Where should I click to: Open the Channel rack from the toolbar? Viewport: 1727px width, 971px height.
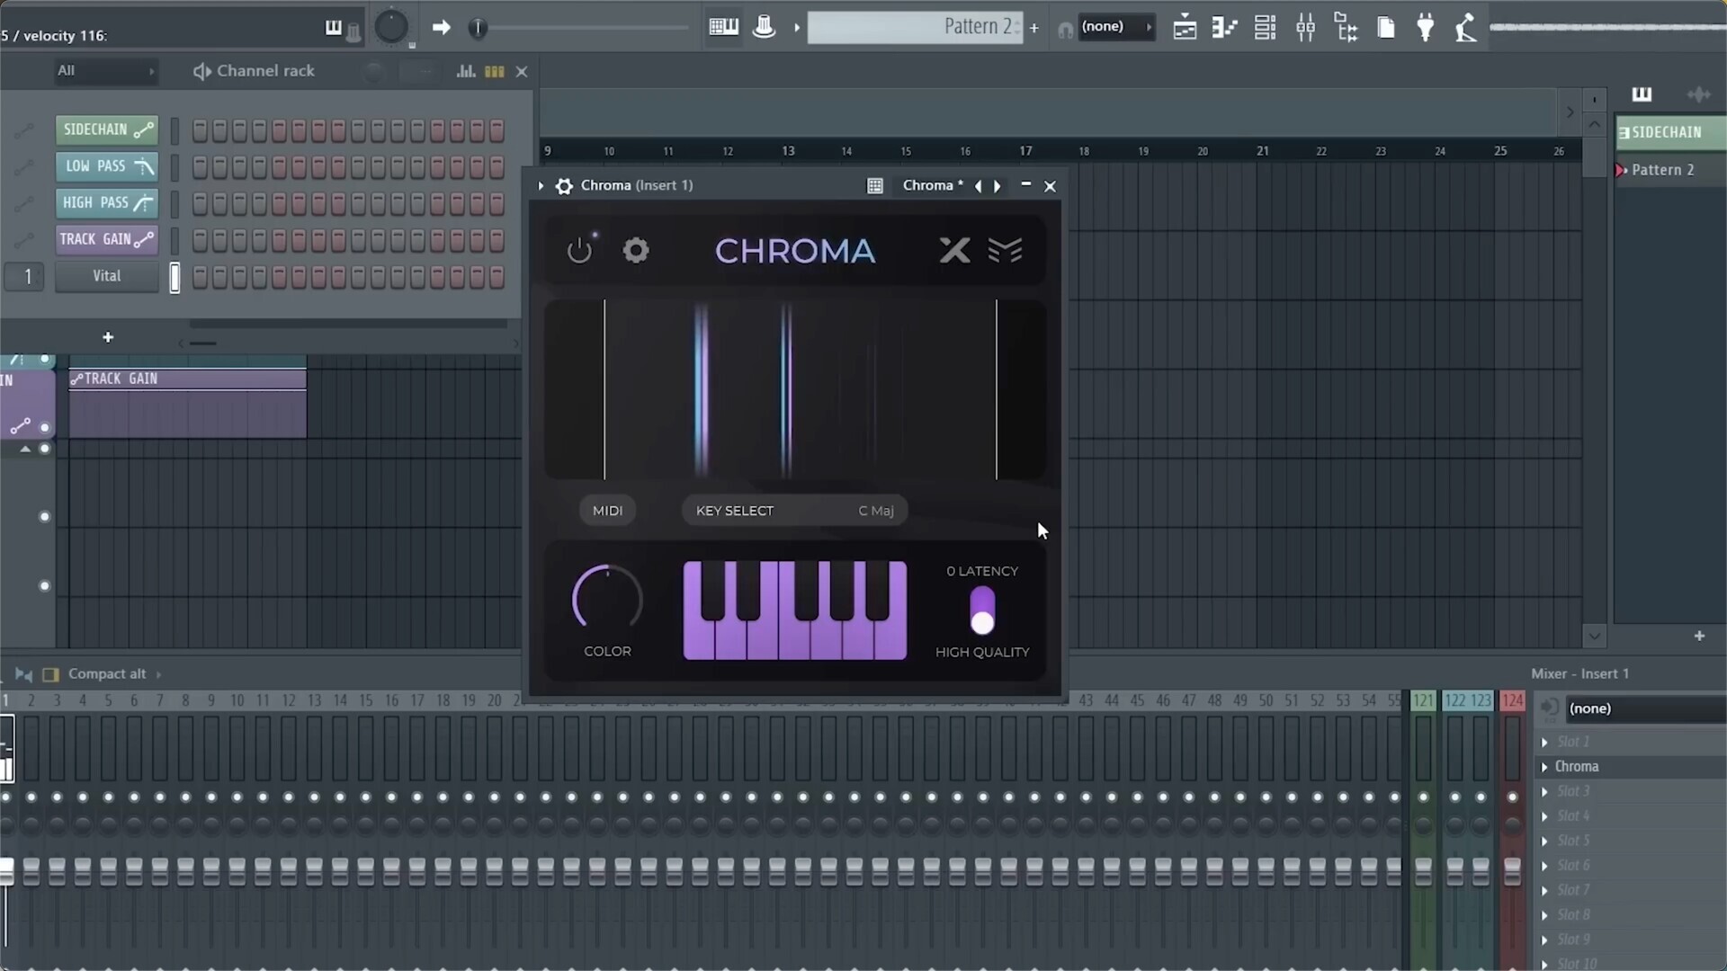1265,28
